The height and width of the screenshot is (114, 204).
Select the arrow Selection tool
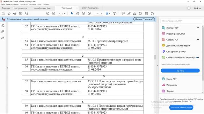pyautogui.click(x=72, y=13)
